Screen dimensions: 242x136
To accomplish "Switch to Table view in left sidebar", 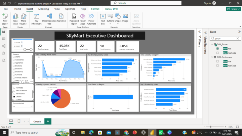I will coord(4,39).
